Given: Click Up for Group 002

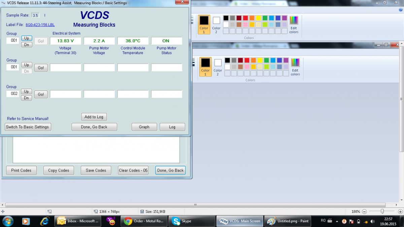Looking at the screenshot, I should 27,91.
